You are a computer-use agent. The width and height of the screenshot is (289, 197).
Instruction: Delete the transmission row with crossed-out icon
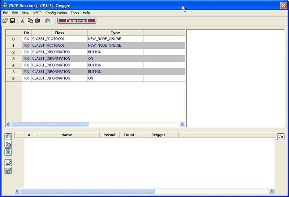(8, 152)
